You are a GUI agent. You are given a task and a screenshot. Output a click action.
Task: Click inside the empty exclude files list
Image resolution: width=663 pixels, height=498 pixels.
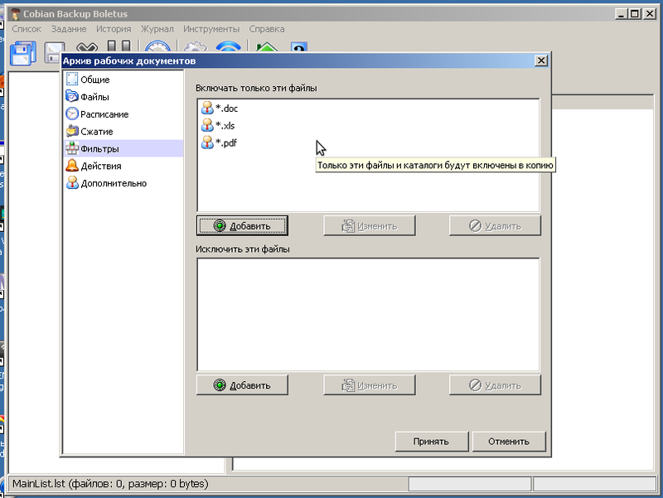click(x=368, y=315)
